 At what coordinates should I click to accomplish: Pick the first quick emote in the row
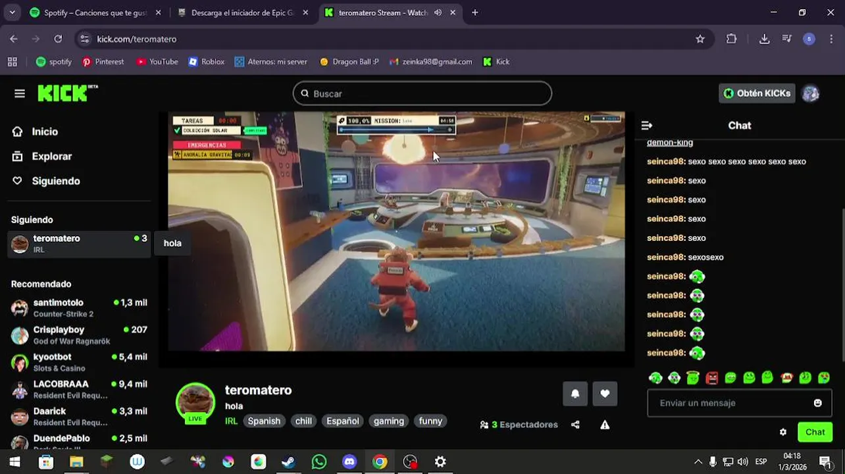(x=655, y=377)
